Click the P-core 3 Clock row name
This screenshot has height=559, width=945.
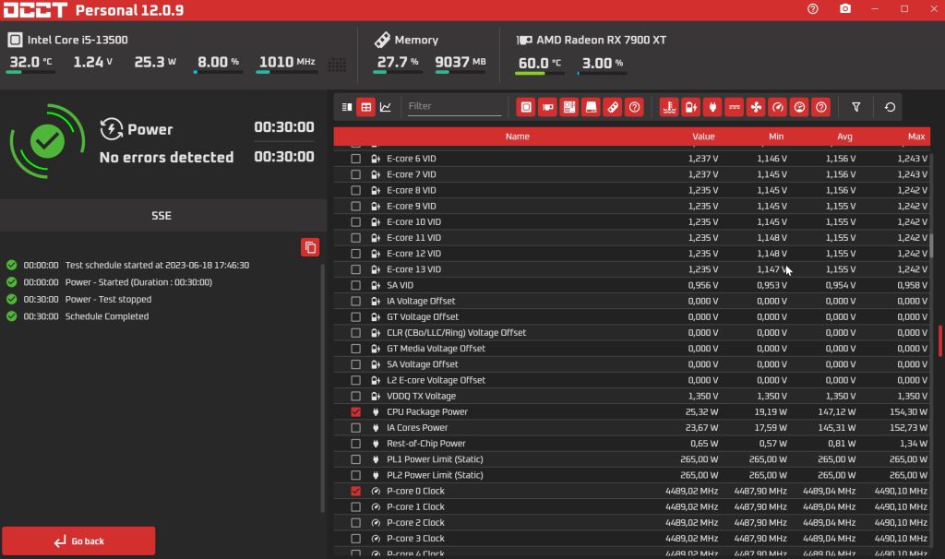(x=415, y=539)
